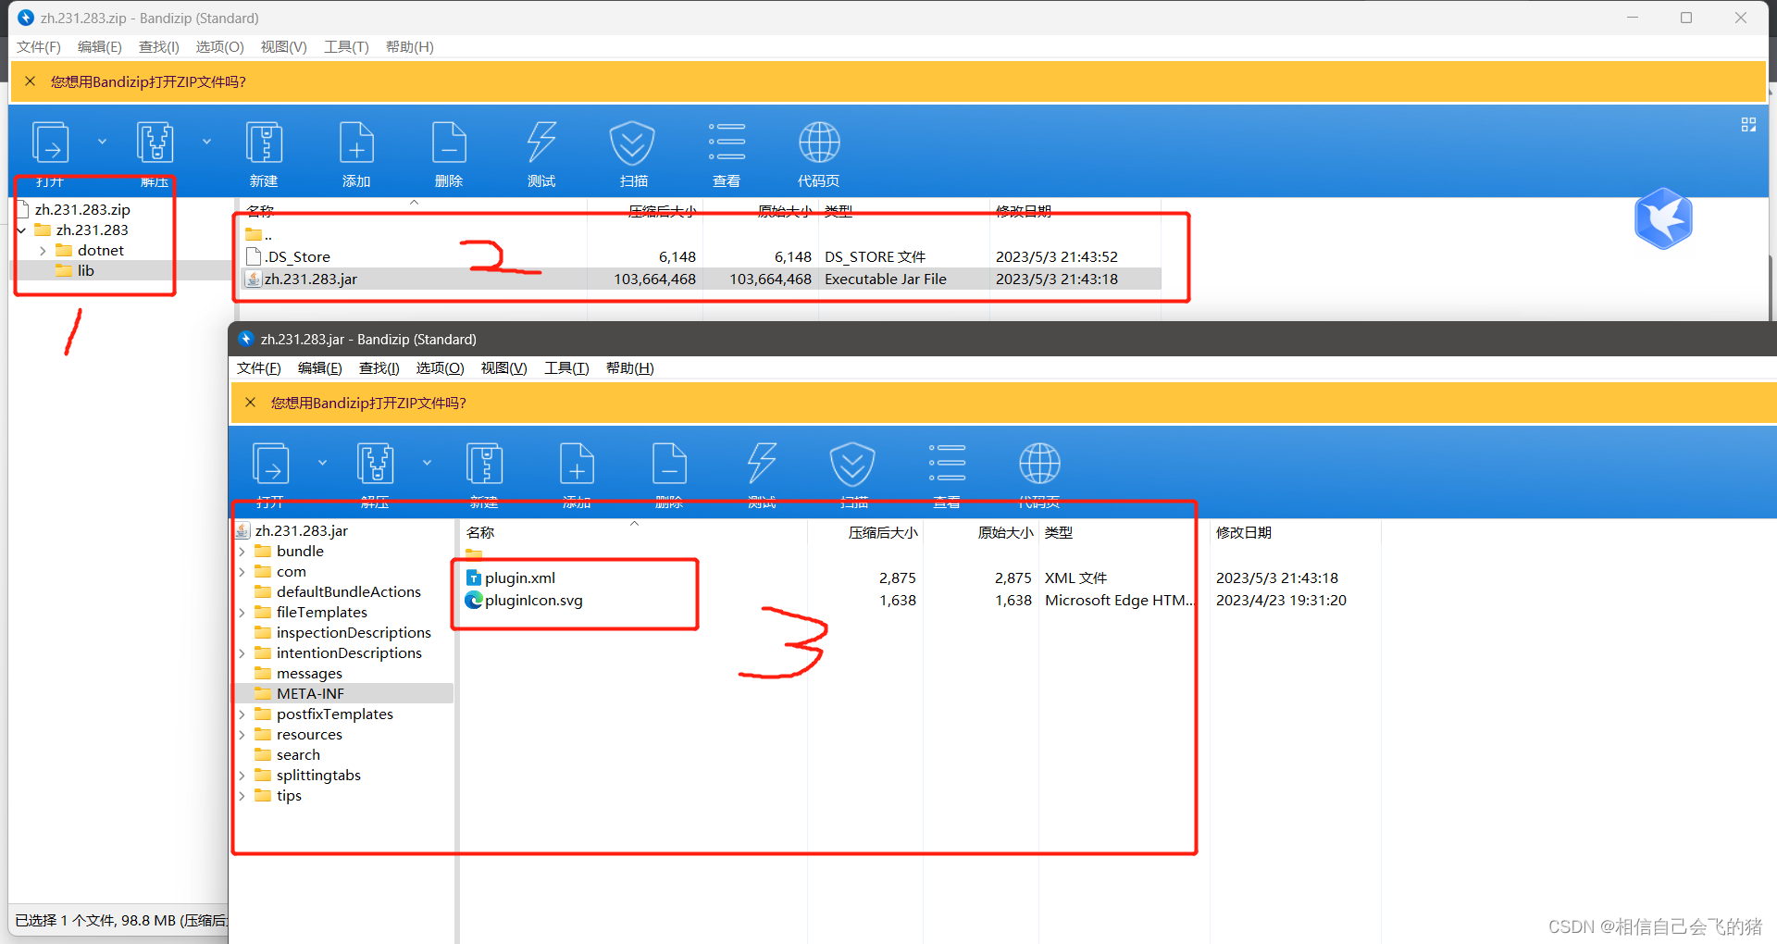
Task: Open dropdown arrow beside Extract in jar window
Action: 427,463
